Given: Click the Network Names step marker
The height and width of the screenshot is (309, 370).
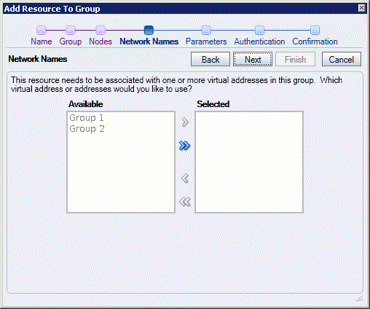Looking at the screenshot, I should tap(149, 30).
